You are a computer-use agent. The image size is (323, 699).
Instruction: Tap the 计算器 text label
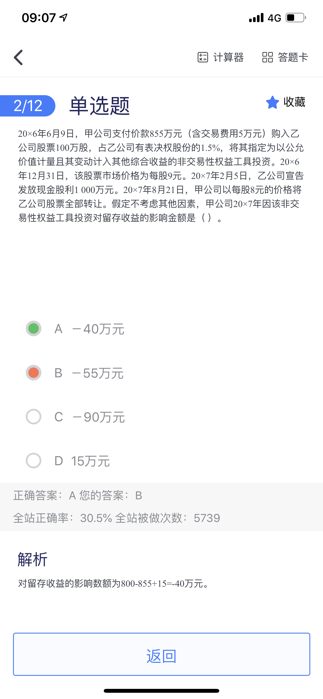[228, 57]
